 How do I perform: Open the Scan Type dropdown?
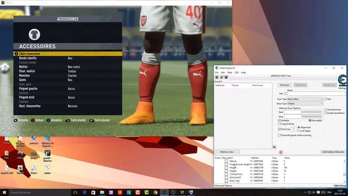[x=305, y=99]
